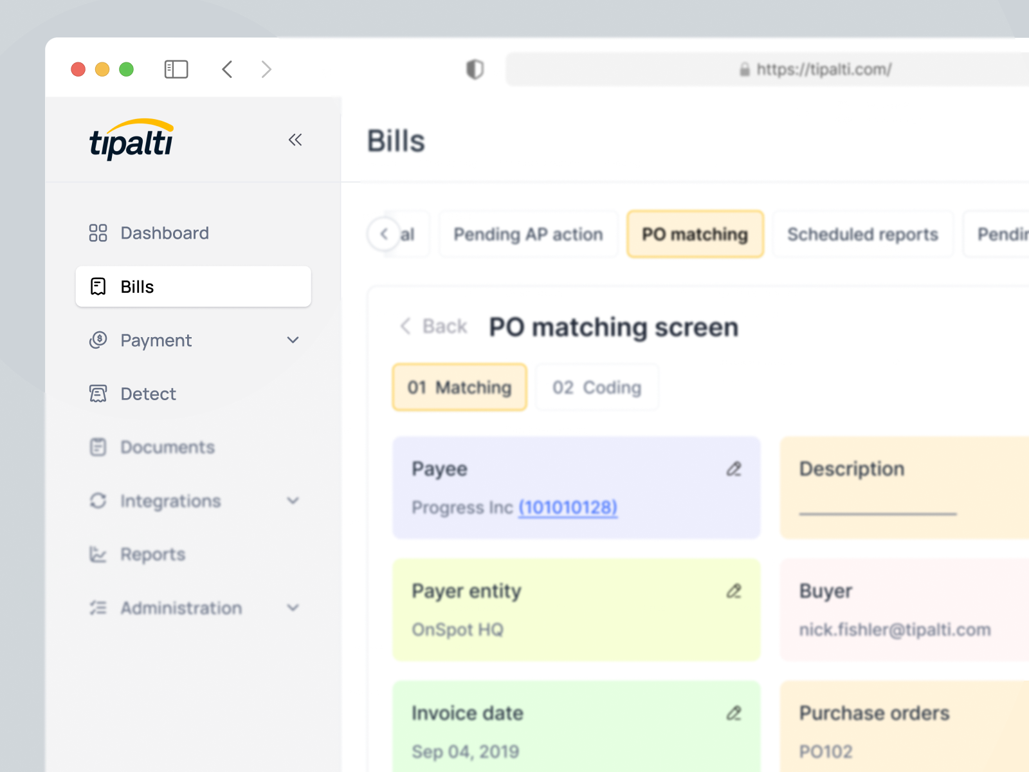Image resolution: width=1029 pixels, height=772 pixels.
Task: Click the browser address bar
Action: [x=767, y=69]
